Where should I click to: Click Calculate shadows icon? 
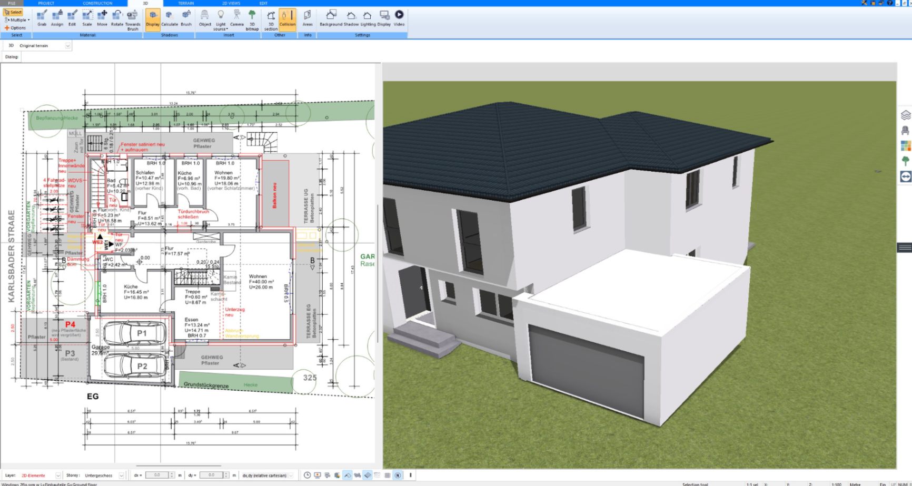170,18
